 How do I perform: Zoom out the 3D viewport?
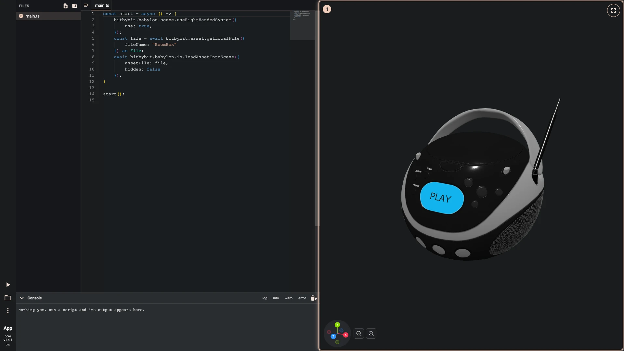(x=359, y=333)
